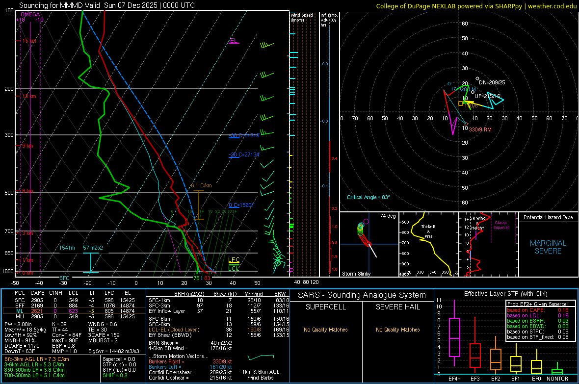The width and height of the screenshot is (579, 384).
Task: Select the SFC parcel row in CAPE table
Action: [74, 300]
